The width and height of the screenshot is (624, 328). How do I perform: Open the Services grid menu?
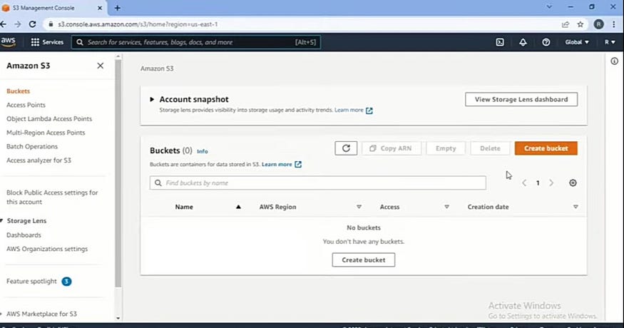pos(47,42)
